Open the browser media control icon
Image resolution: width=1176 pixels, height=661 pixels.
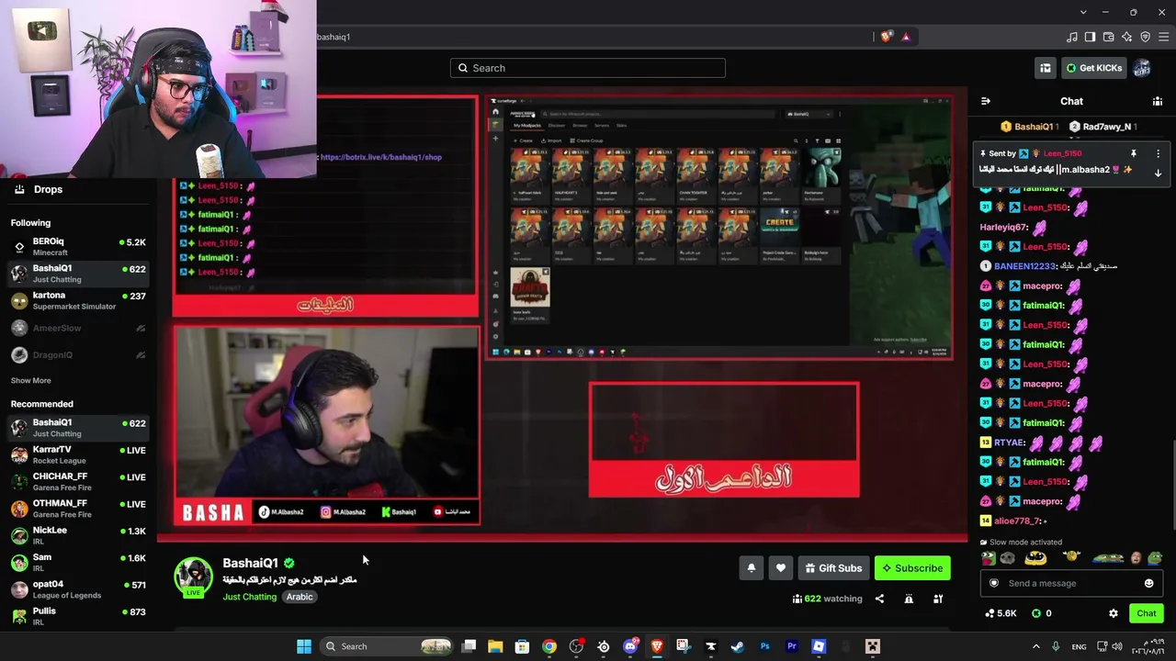pos(1071,37)
